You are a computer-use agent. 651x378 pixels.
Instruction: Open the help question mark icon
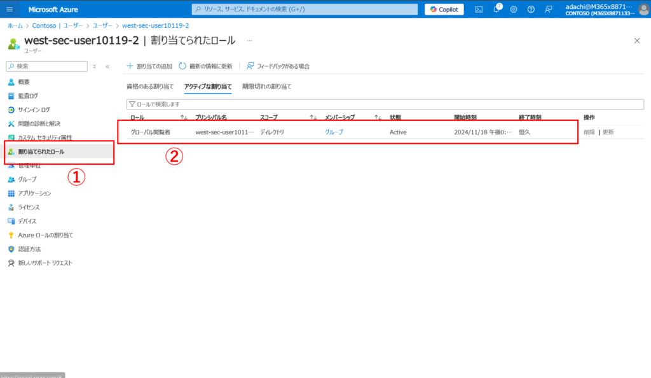pos(531,9)
